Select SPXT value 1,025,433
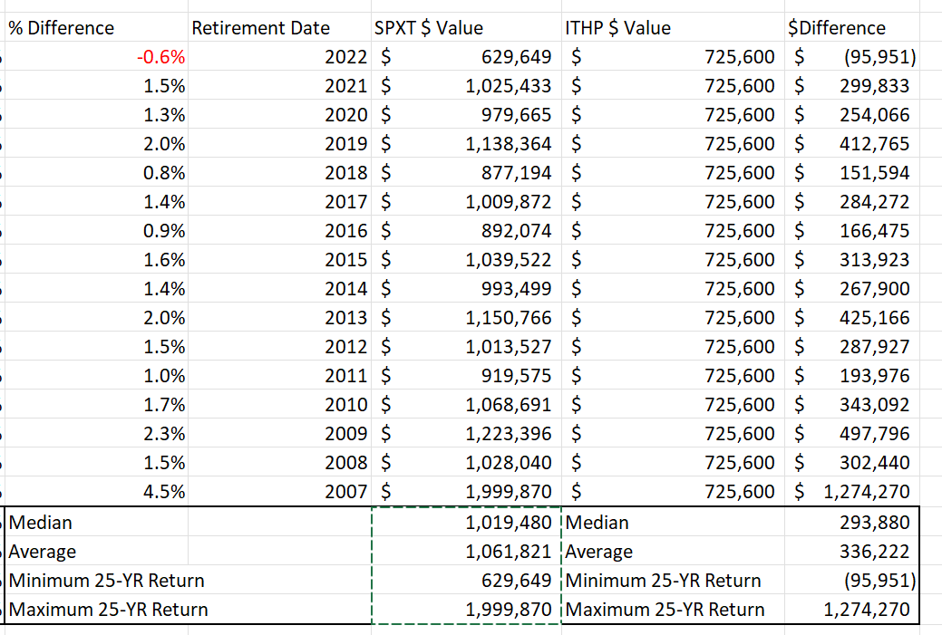942x635 pixels. [x=466, y=85]
